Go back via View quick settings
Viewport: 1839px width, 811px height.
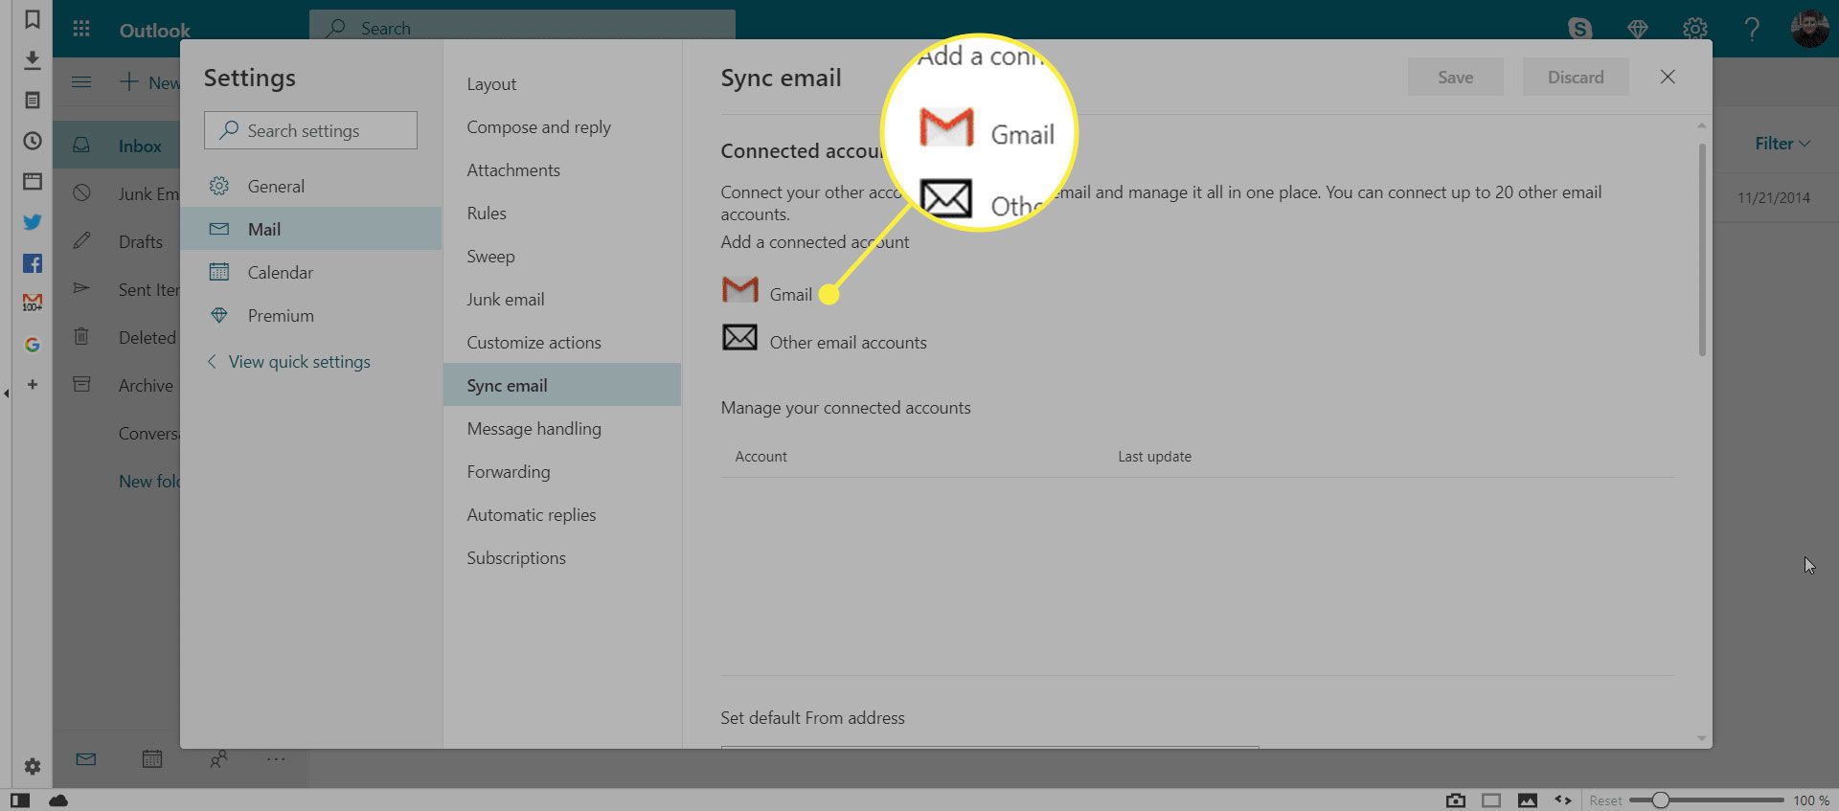tap(289, 361)
